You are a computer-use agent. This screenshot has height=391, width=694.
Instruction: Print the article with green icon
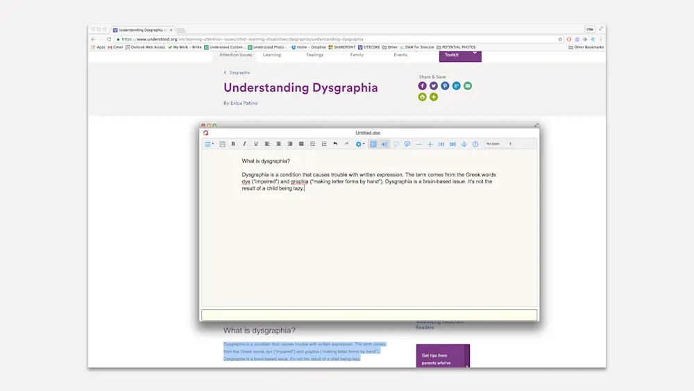tap(422, 97)
